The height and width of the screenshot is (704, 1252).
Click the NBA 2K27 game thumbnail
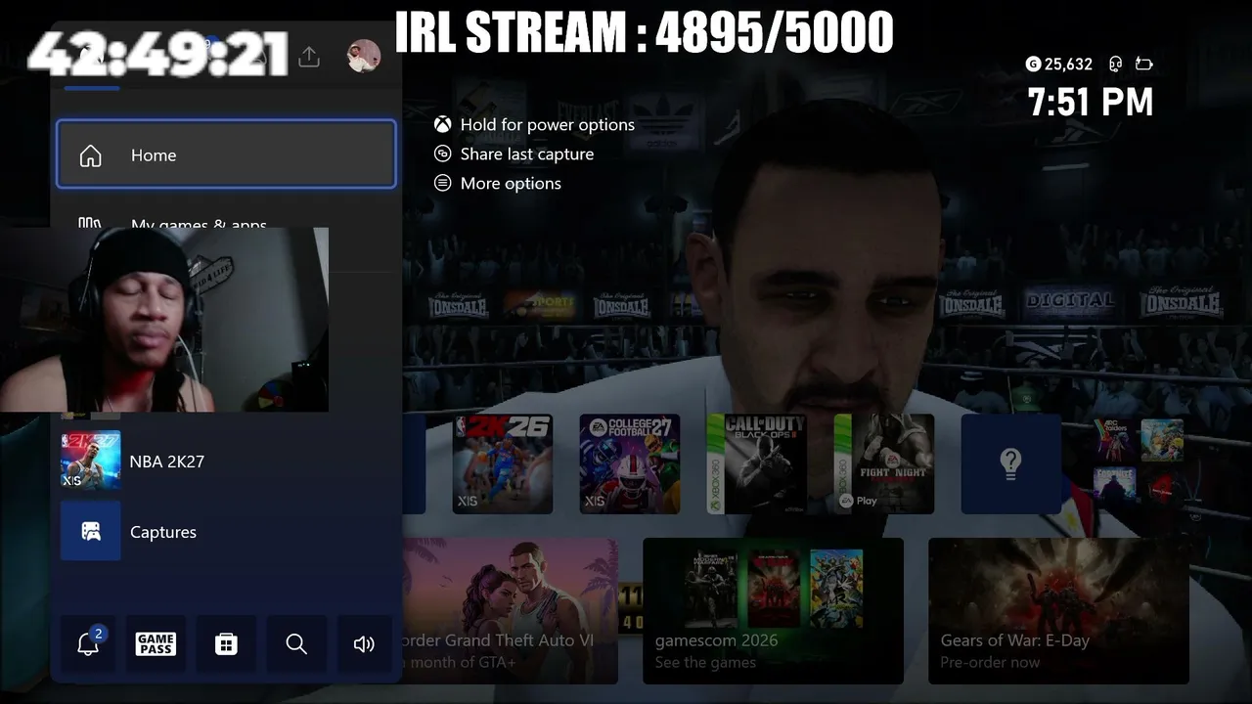[91, 461]
